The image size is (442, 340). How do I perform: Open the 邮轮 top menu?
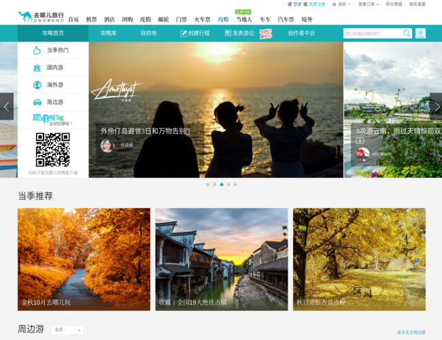(x=163, y=19)
